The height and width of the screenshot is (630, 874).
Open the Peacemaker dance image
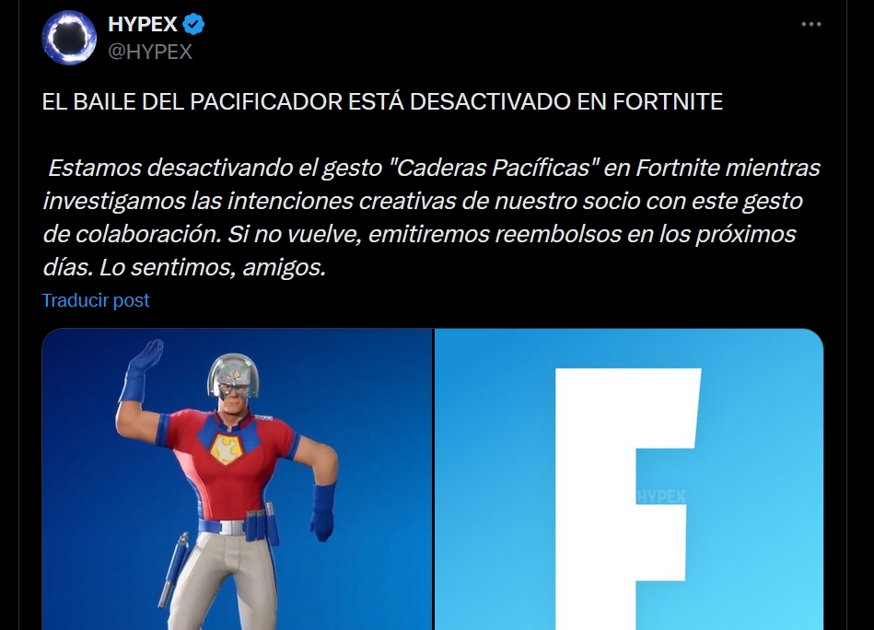[237, 480]
